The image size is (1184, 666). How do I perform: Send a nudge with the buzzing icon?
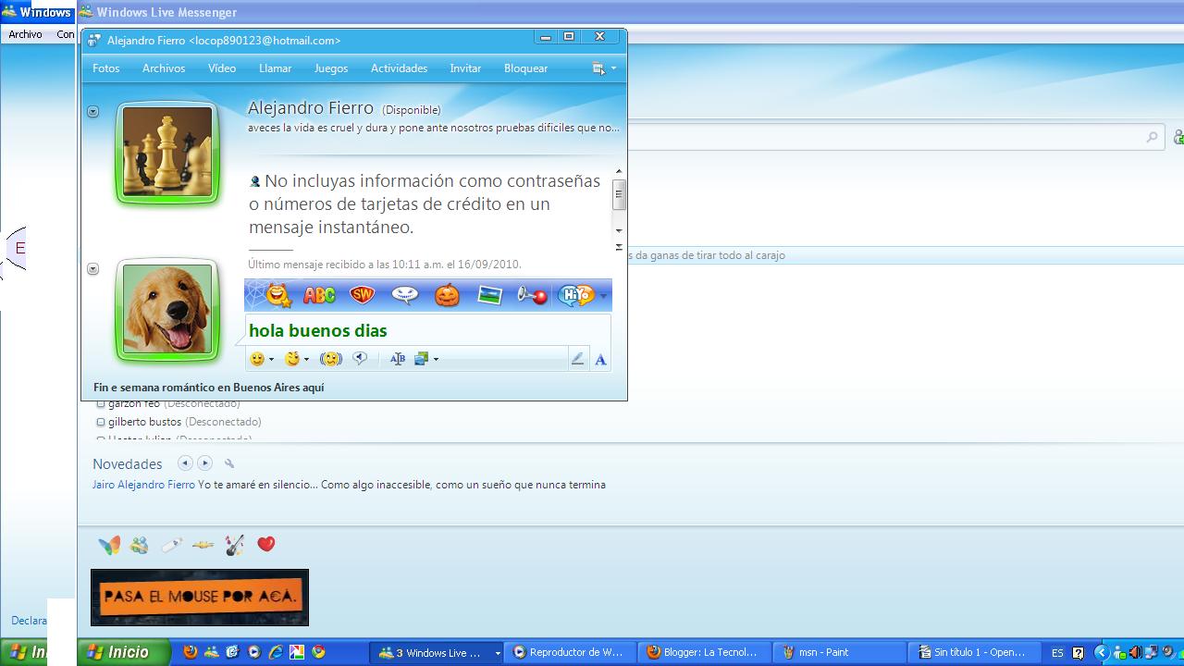click(330, 359)
